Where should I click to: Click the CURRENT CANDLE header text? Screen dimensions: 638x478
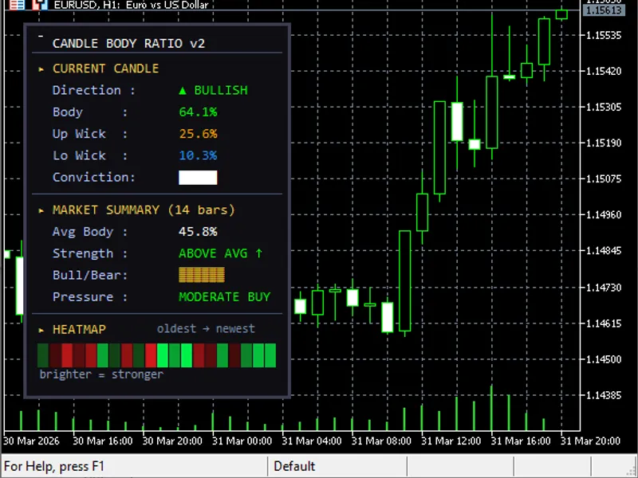(105, 69)
